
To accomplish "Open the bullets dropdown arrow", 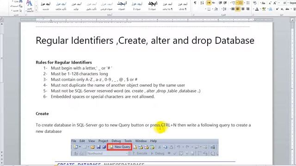I will pyautogui.click(x=245, y=3).
